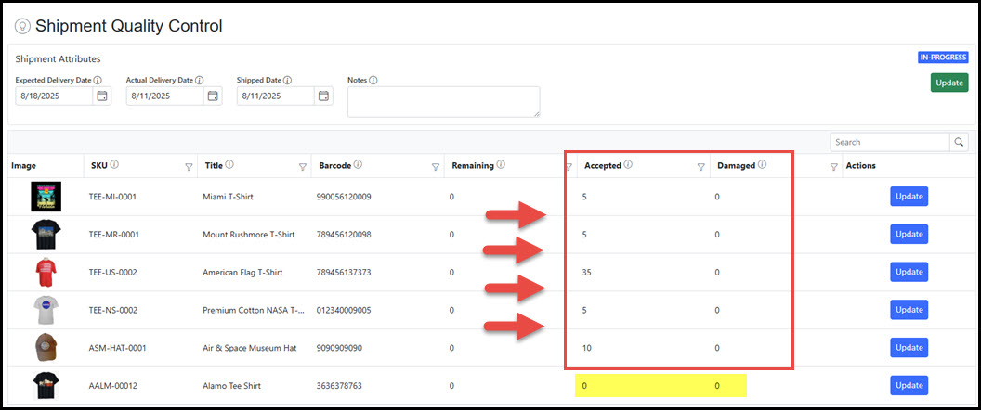Open the Accepted column filter
Screen dimensions: 981x410
pyautogui.click(x=701, y=167)
